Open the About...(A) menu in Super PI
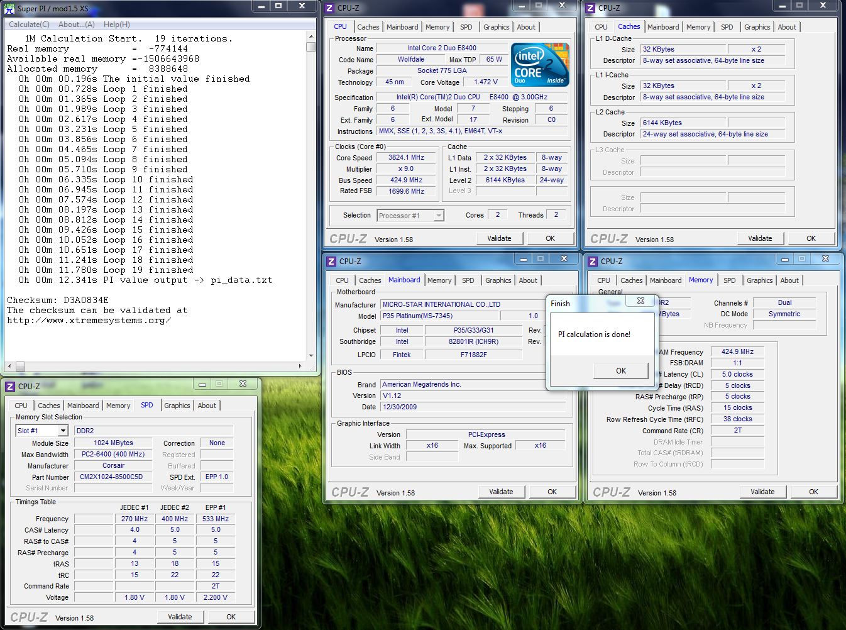846x630 pixels. click(77, 25)
